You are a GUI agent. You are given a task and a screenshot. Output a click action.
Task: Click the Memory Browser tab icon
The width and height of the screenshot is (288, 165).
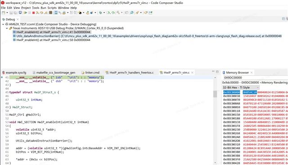(224, 72)
